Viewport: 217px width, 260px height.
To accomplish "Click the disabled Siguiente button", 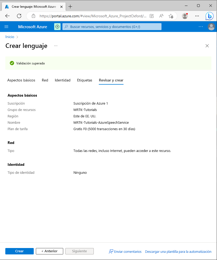I will (x=79, y=251).
